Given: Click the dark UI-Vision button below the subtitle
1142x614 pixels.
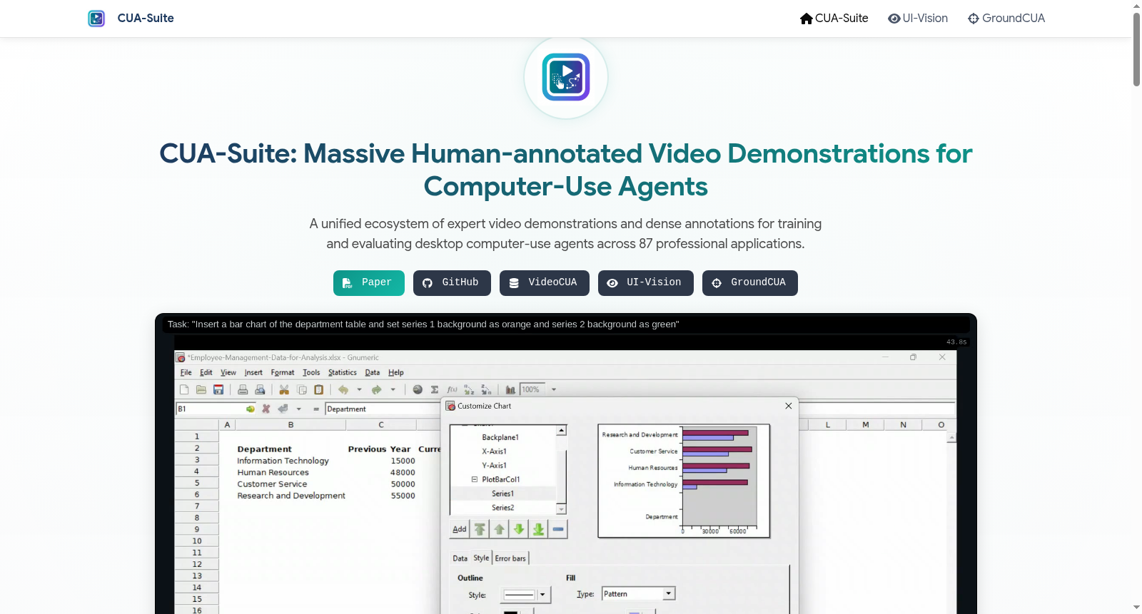Looking at the screenshot, I should tap(646, 283).
